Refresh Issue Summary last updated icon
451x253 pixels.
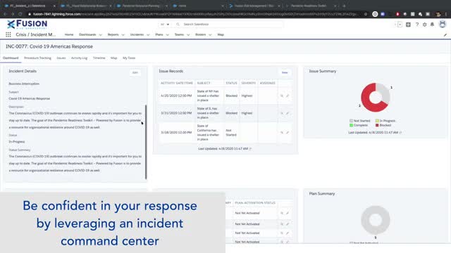click(400, 133)
